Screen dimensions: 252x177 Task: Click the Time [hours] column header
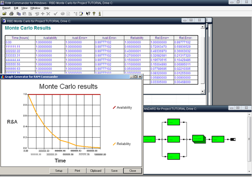click(20, 38)
